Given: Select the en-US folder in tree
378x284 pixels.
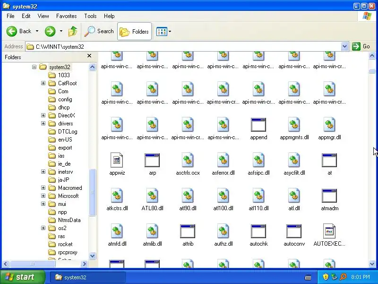Looking at the screenshot, I should pos(60,140).
